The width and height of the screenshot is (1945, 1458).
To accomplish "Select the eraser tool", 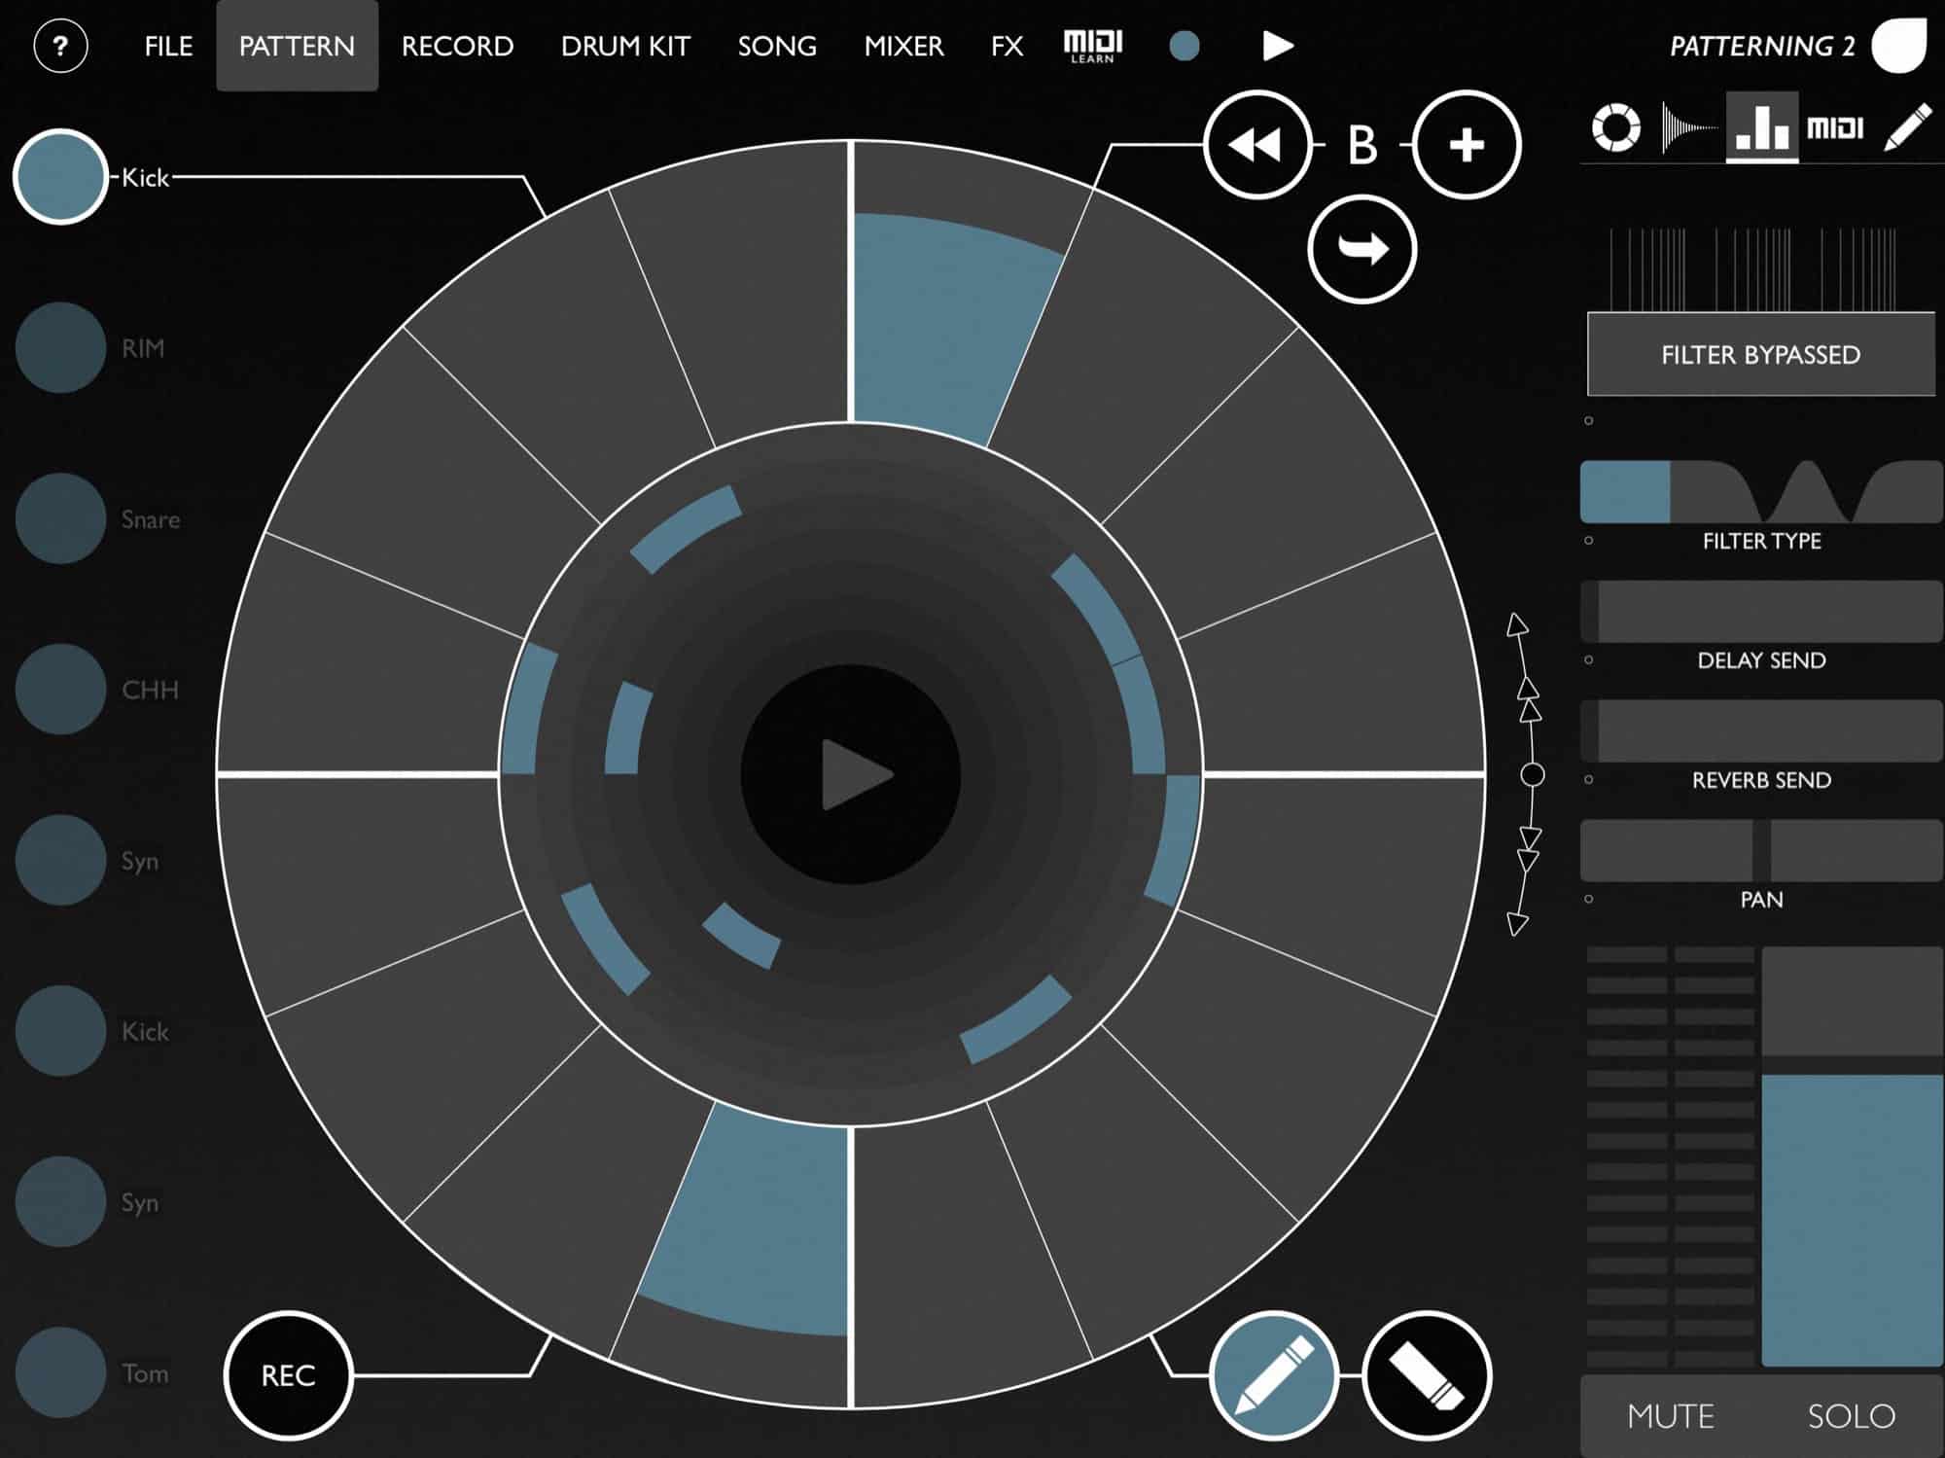I will 1426,1374.
